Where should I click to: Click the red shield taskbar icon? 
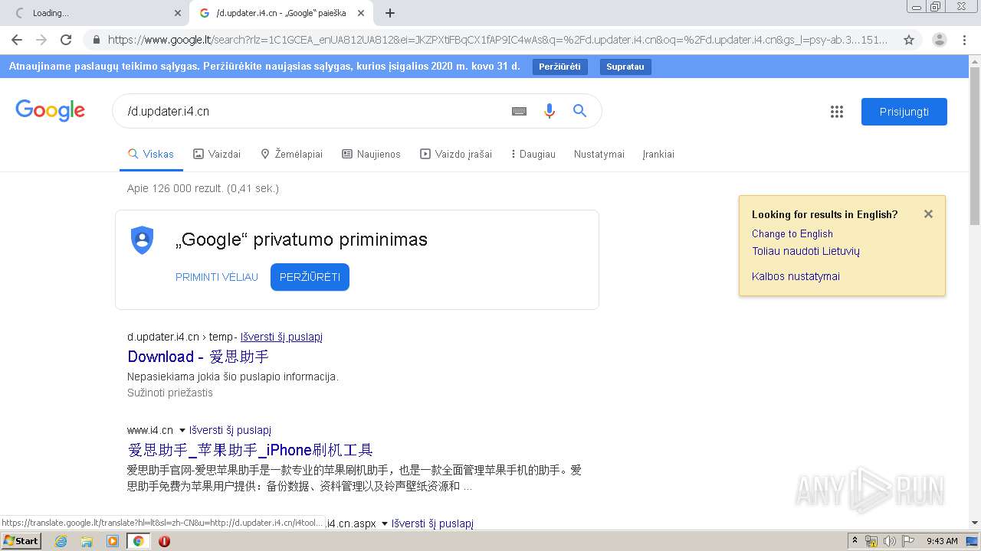point(164,541)
